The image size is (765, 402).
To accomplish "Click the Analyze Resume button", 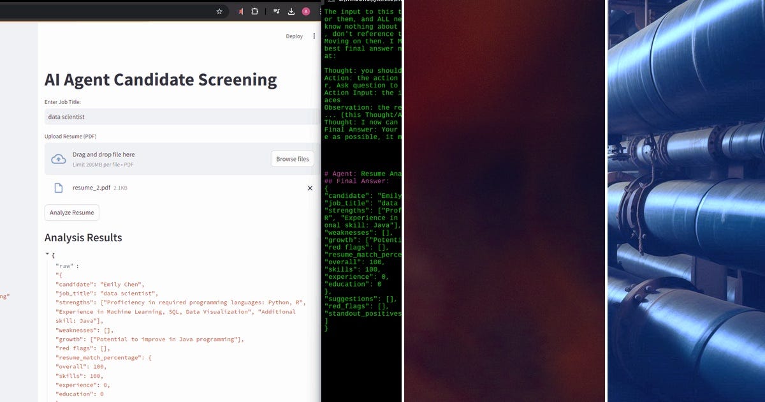I will coord(71,212).
